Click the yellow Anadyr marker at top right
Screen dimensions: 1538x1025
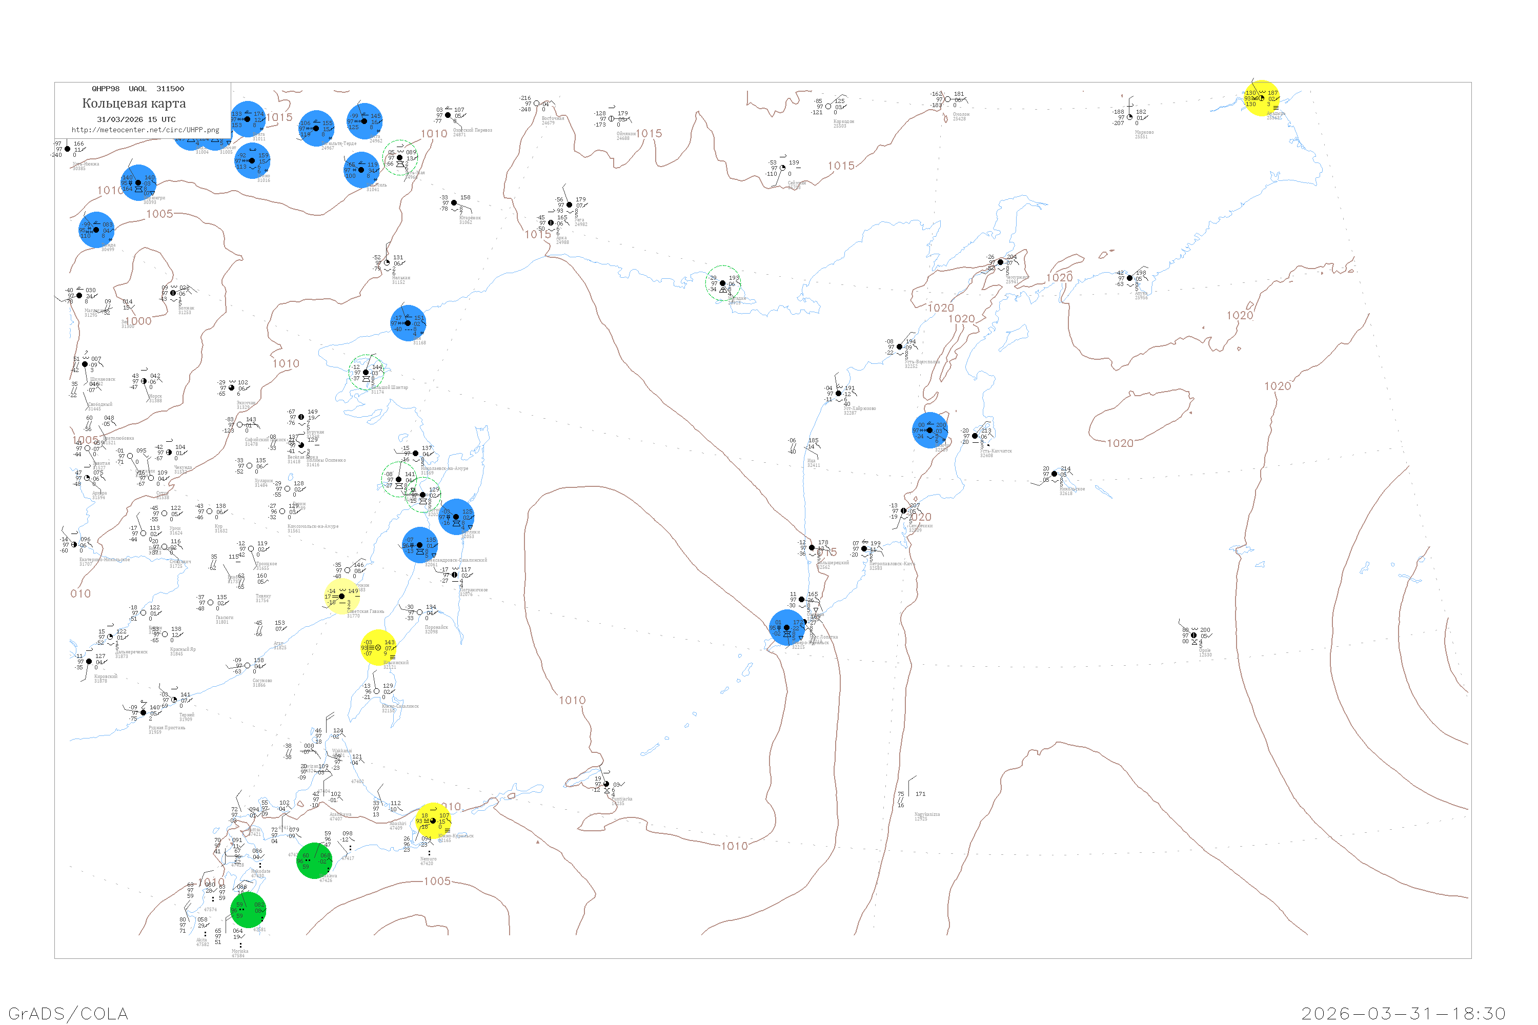1261,98
